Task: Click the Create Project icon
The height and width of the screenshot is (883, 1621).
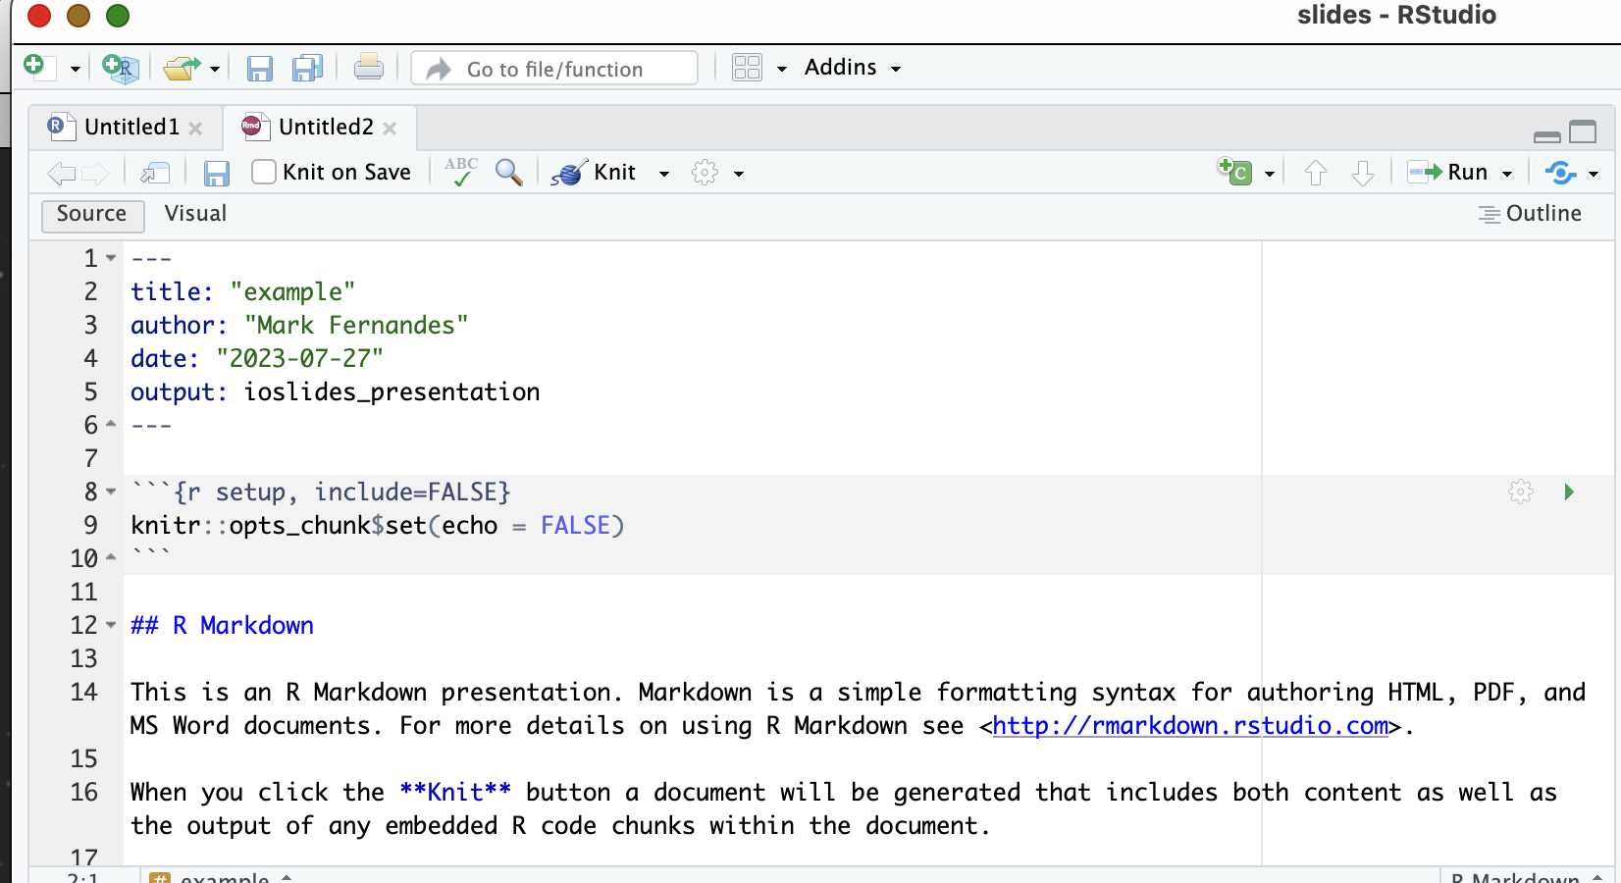Action: [121, 67]
